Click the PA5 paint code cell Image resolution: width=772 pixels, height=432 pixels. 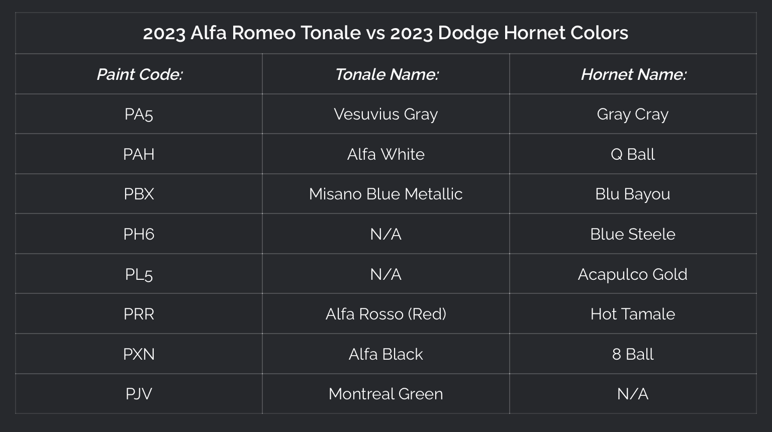139,114
